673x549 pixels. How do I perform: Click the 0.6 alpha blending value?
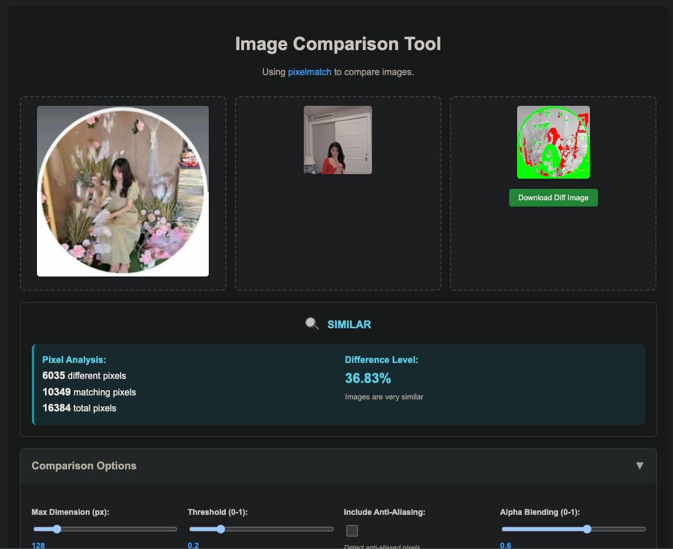click(506, 545)
